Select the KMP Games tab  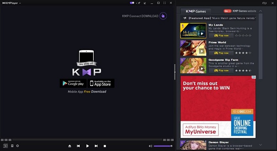point(196,11)
